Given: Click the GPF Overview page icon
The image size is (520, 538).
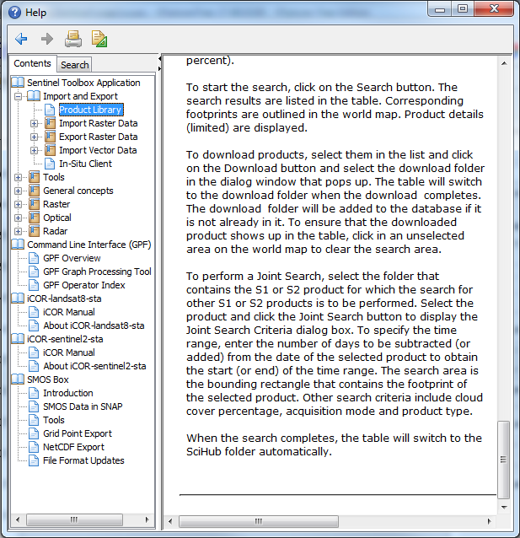Looking at the screenshot, I should (x=34, y=258).
